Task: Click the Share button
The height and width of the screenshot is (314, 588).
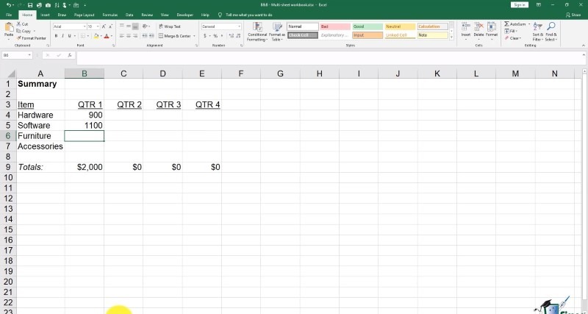Action: point(572,15)
